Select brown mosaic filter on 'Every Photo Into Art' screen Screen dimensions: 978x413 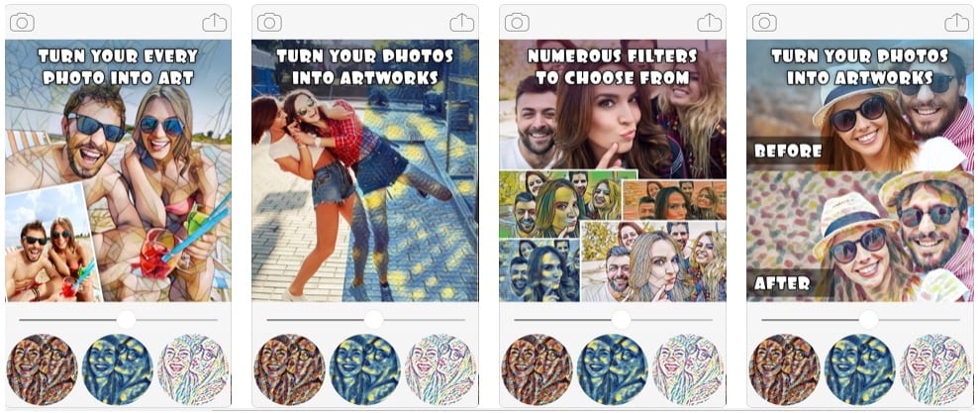pyautogui.click(x=42, y=370)
